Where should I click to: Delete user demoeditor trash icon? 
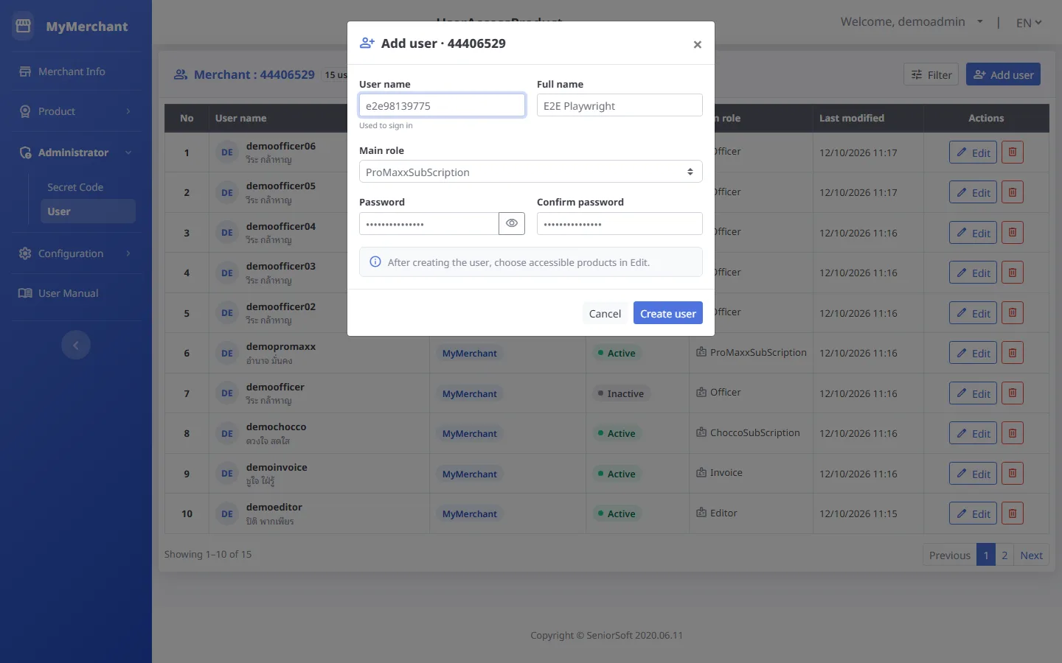pos(1013,513)
